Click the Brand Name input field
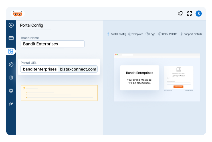212x142 pixels. tap(53, 44)
